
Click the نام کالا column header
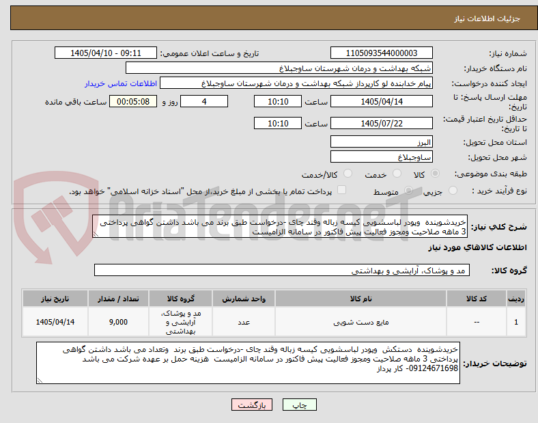click(x=360, y=299)
